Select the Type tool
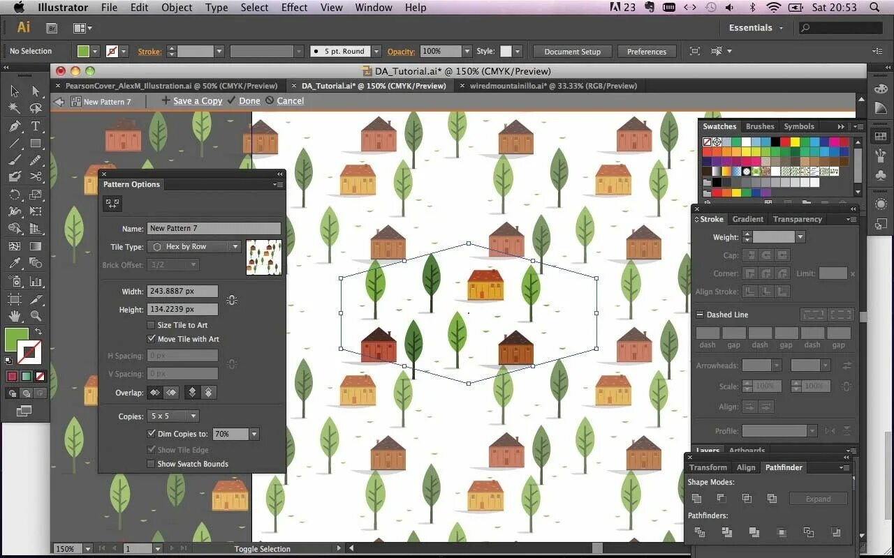Image resolution: width=894 pixels, height=558 pixels. 36,126
